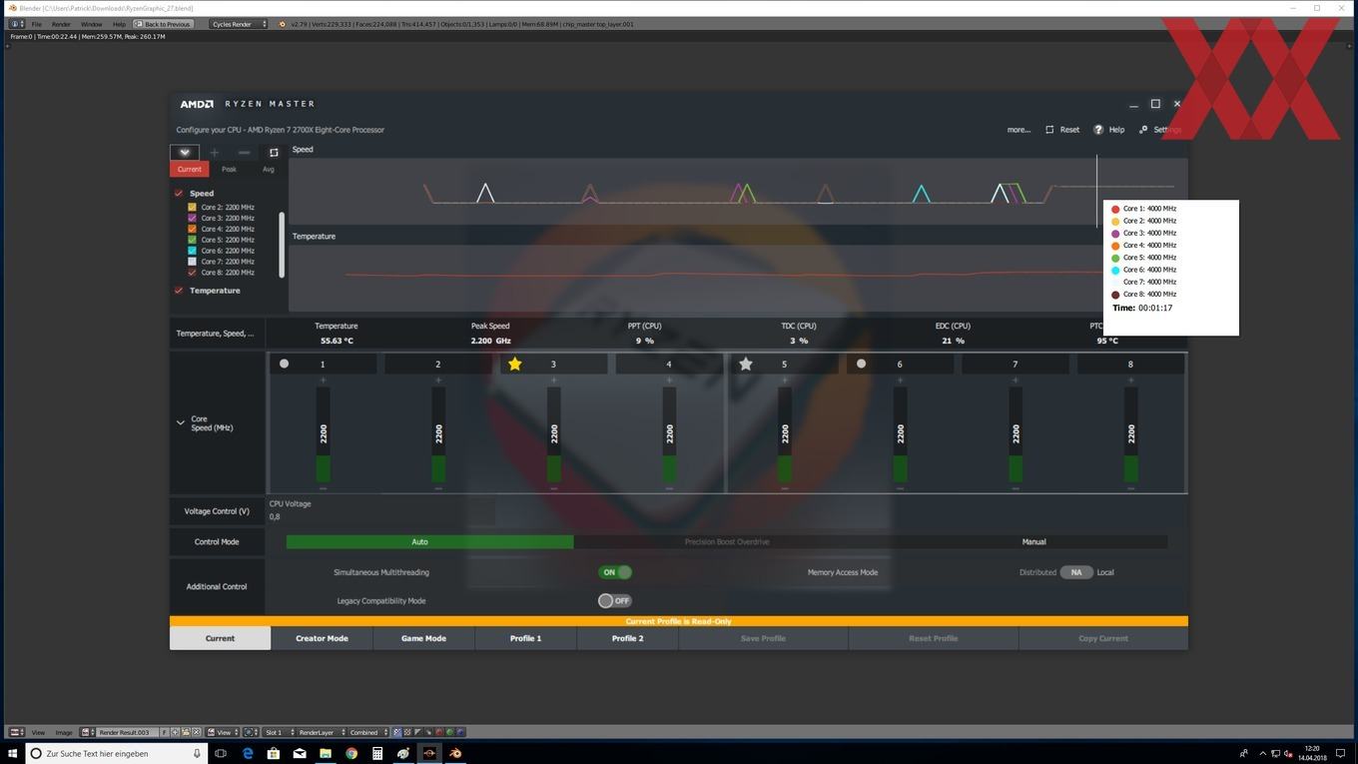Image resolution: width=1358 pixels, height=764 pixels.
Task: Click the dot indicator on core 6
Action: coord(862,364)
